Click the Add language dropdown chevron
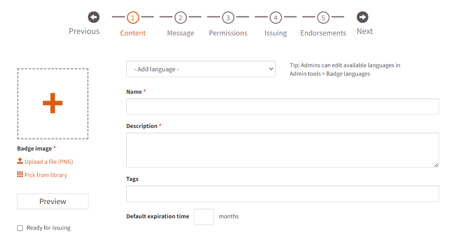This screenshot has width=452, height=236. 271,69
